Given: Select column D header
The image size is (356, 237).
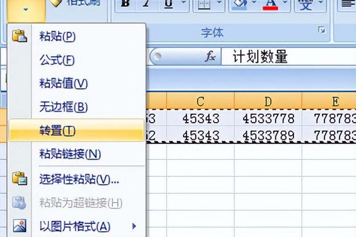Looking at the screenshot, I should pos(268,100).
